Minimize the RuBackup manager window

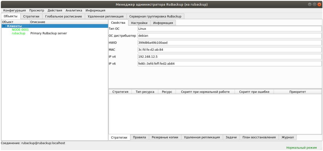click(x=310, y=4)
